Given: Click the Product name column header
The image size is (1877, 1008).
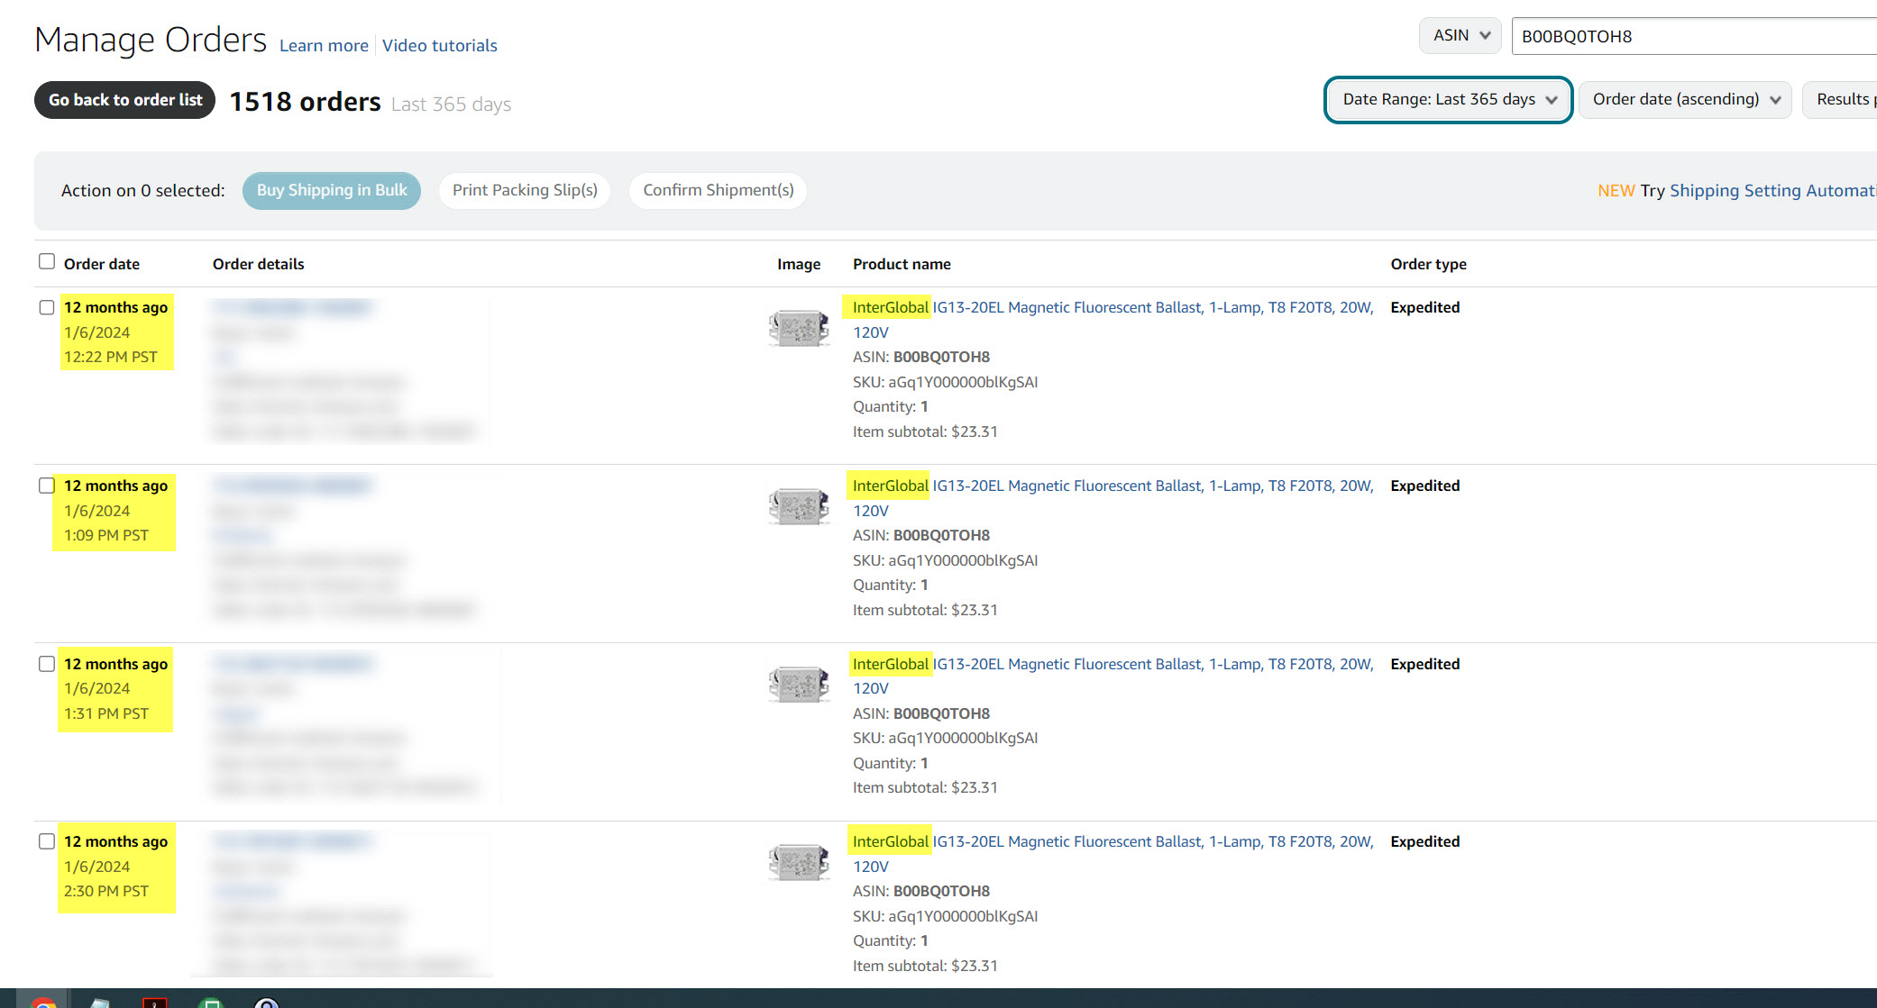Looking at the screenshot, I should [x=902, y=264].
